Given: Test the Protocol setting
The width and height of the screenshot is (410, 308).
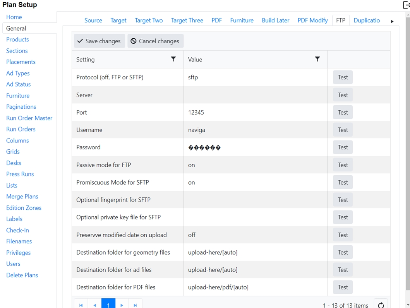Looking at the screenshot, I should point(343,77).
